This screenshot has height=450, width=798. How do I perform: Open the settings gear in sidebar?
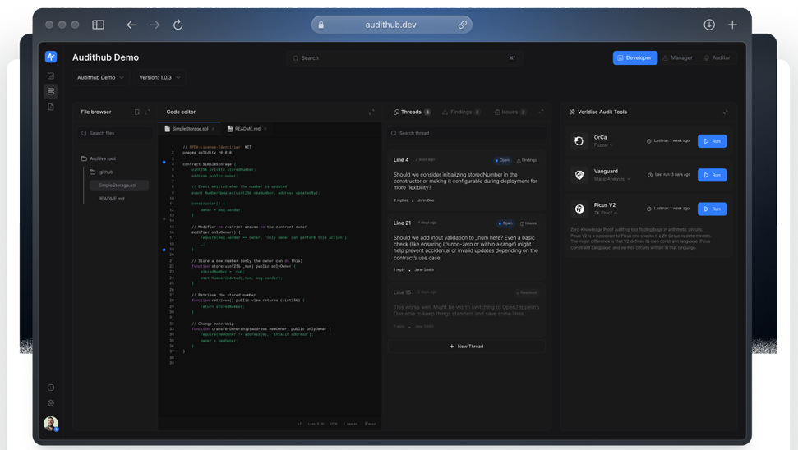click(51, 403)
